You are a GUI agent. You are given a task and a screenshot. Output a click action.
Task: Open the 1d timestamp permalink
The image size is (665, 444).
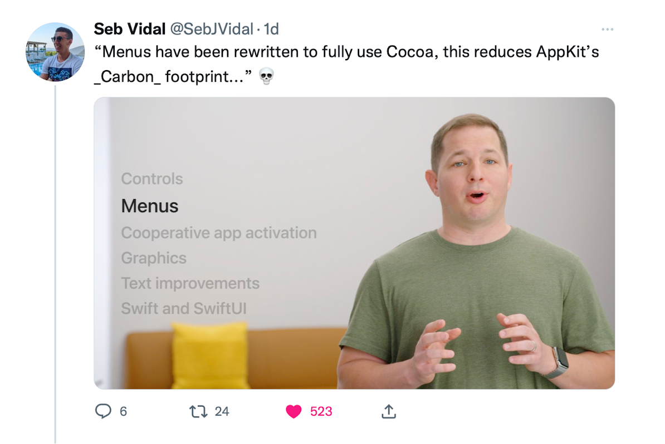pos(271,29)
